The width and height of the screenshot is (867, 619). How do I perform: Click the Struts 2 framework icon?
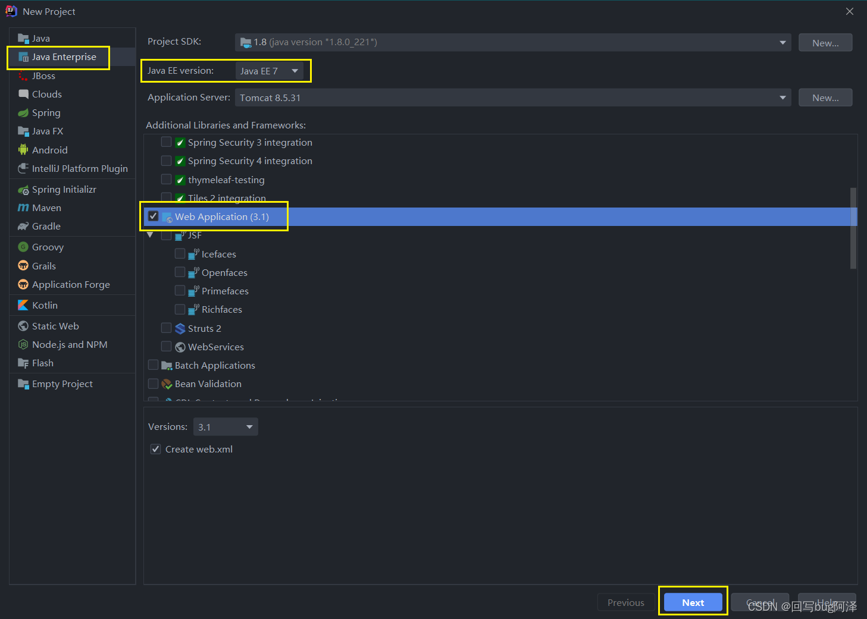coord(180,329)
